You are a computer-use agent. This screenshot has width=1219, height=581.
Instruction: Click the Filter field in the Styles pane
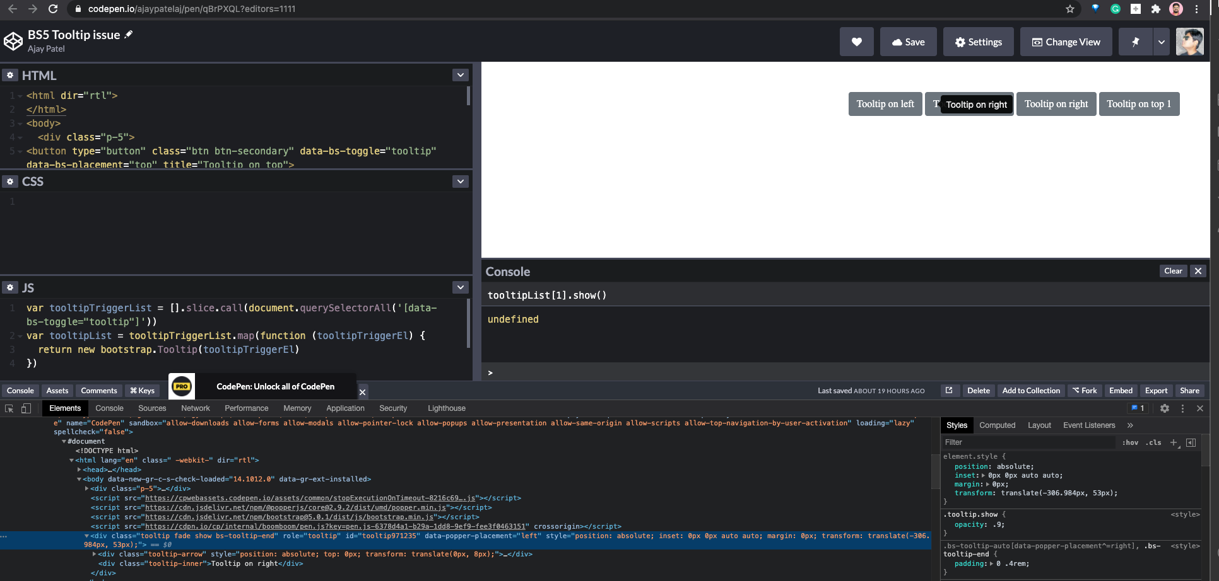tap(1010, 442)
